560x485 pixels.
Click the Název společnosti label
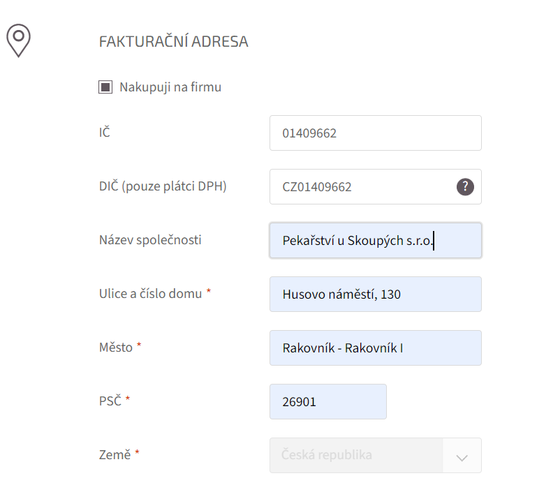tap(150, 240)
